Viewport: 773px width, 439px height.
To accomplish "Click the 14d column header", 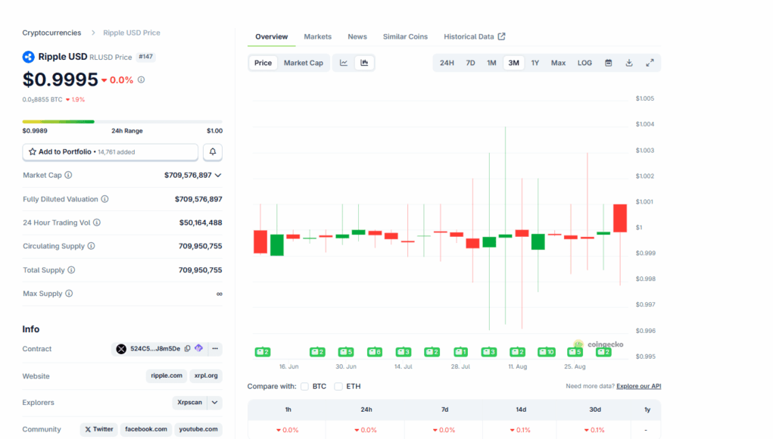I will (x=521, y=410).
